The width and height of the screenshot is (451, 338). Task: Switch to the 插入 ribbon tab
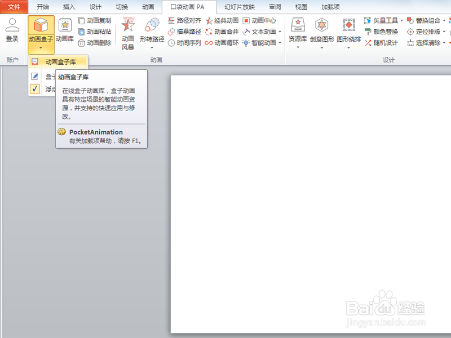click(69, 7)
